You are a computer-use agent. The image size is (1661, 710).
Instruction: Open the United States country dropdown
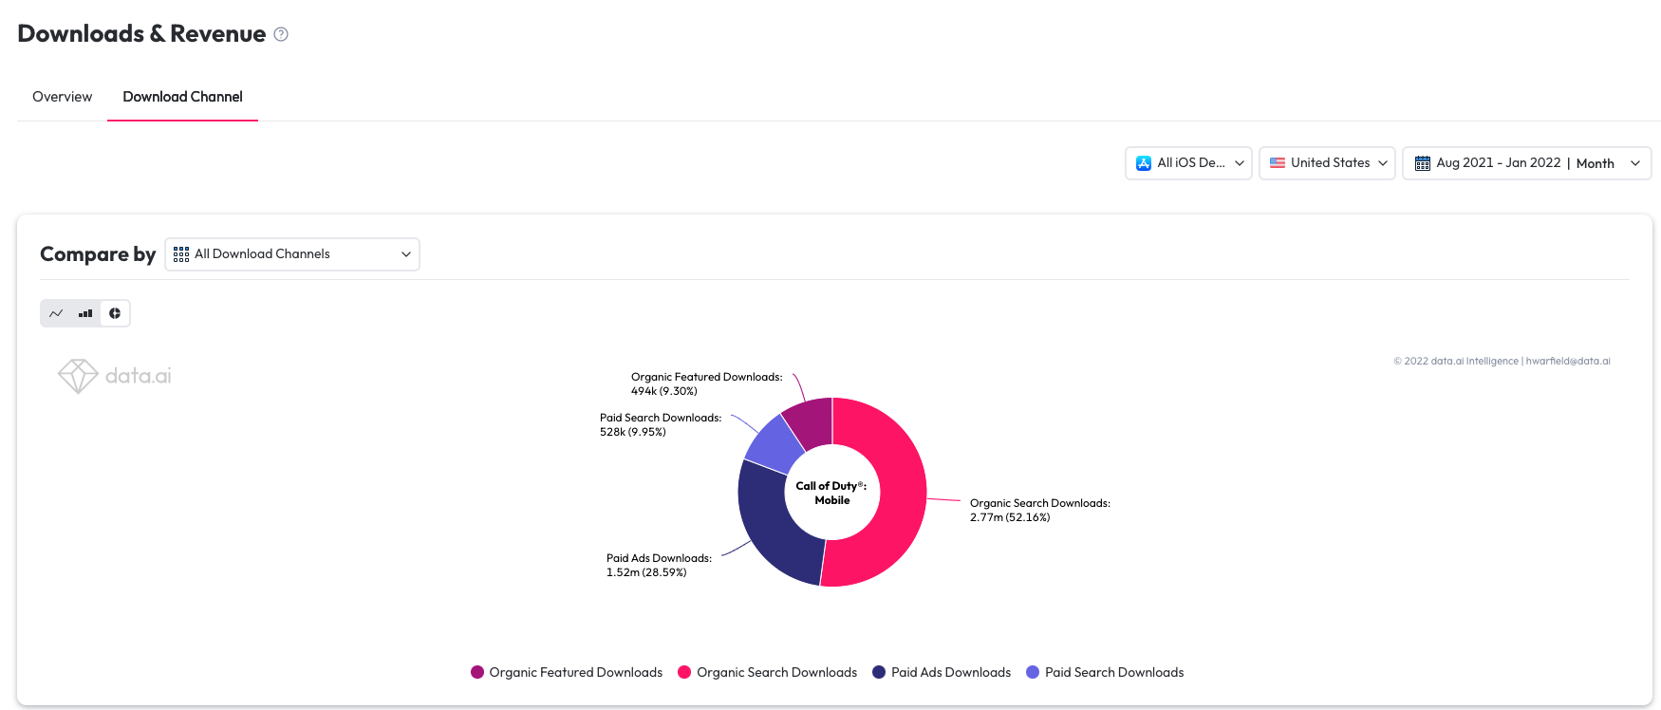[1327, 162]
